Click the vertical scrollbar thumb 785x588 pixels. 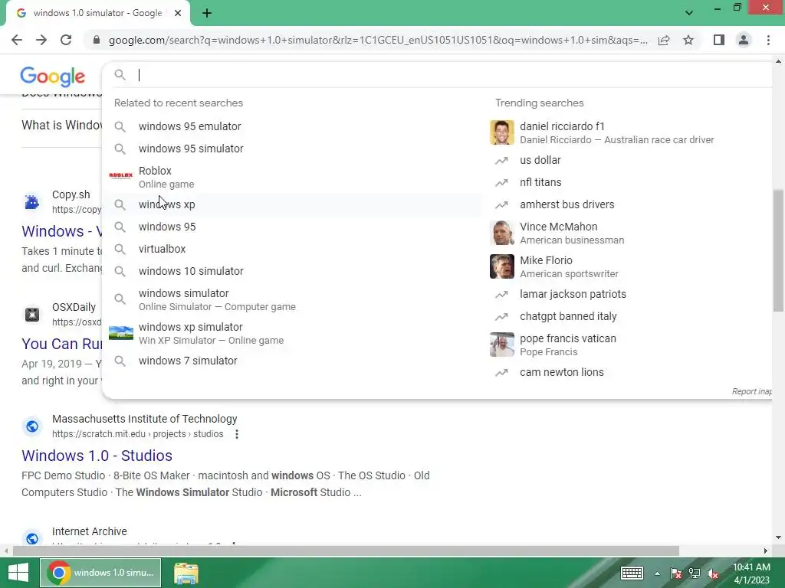click(778, 250)
